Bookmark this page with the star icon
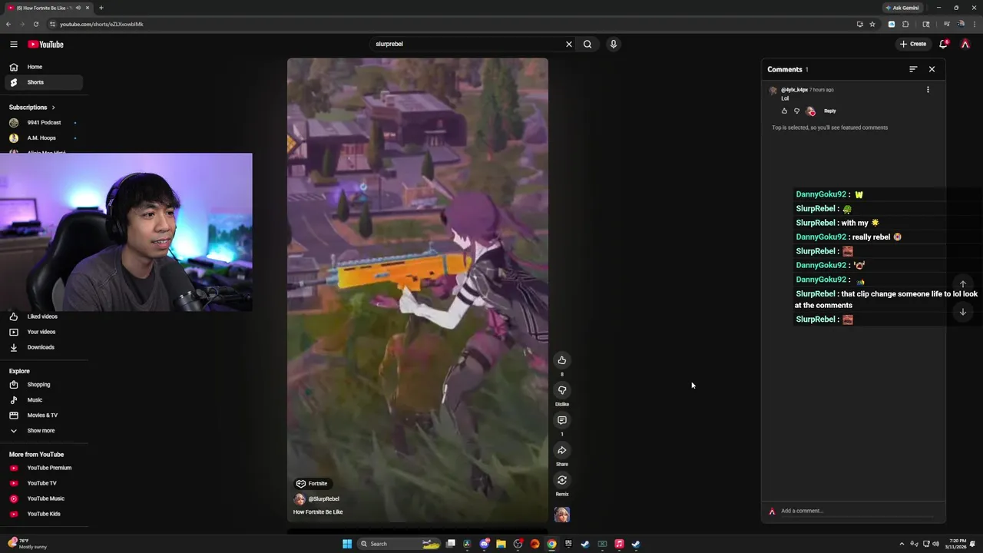This screenshot has width=983, height=553. pyautogui.click(x=872, y=24)
